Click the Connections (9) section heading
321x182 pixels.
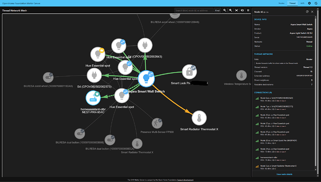263,92
